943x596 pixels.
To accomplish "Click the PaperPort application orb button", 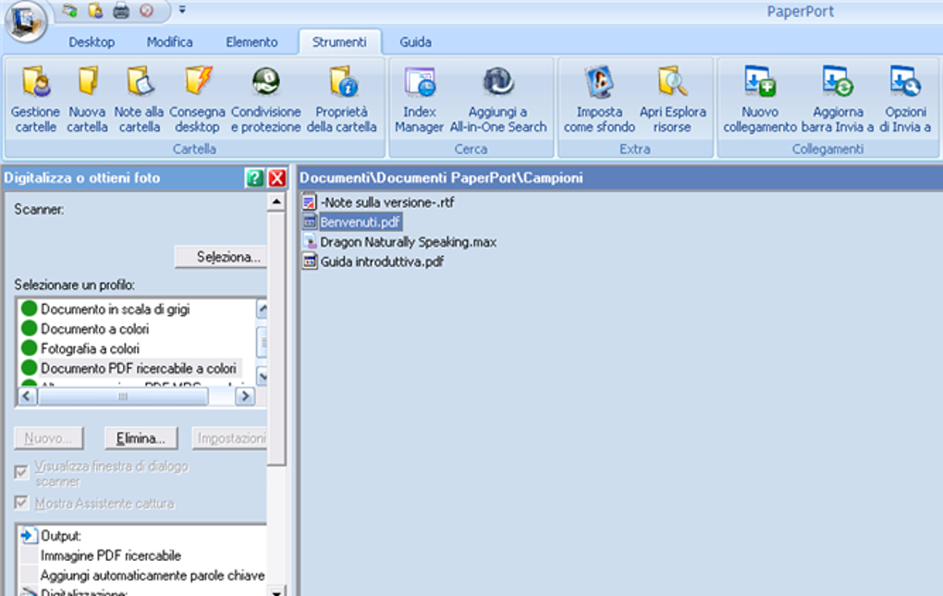I will (26, 21).
